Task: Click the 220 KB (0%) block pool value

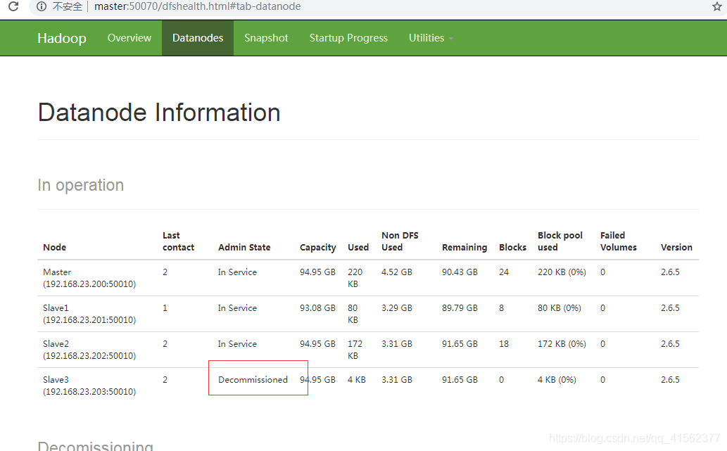Action: (562, 272)
